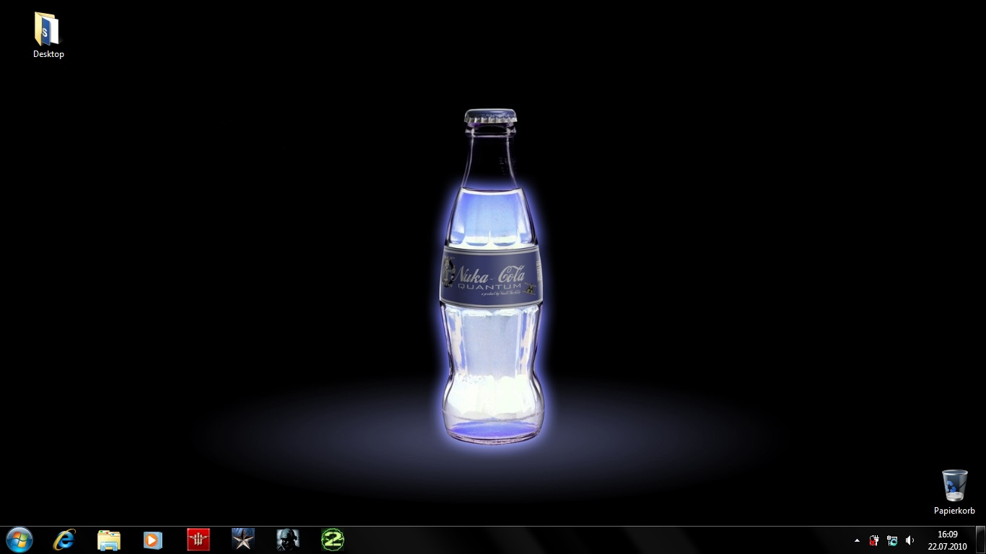Launch the green number 2 game icon
Image resolution: width=986 pixels, height=554 pixels.
(x=333, y=540)
